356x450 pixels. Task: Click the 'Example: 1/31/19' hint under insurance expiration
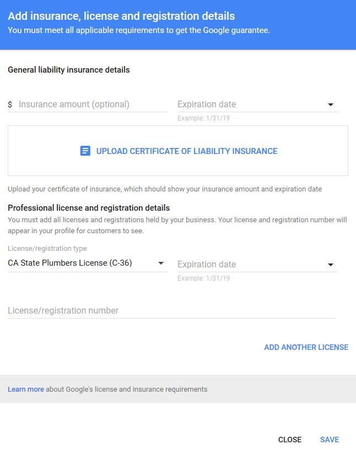203,118
